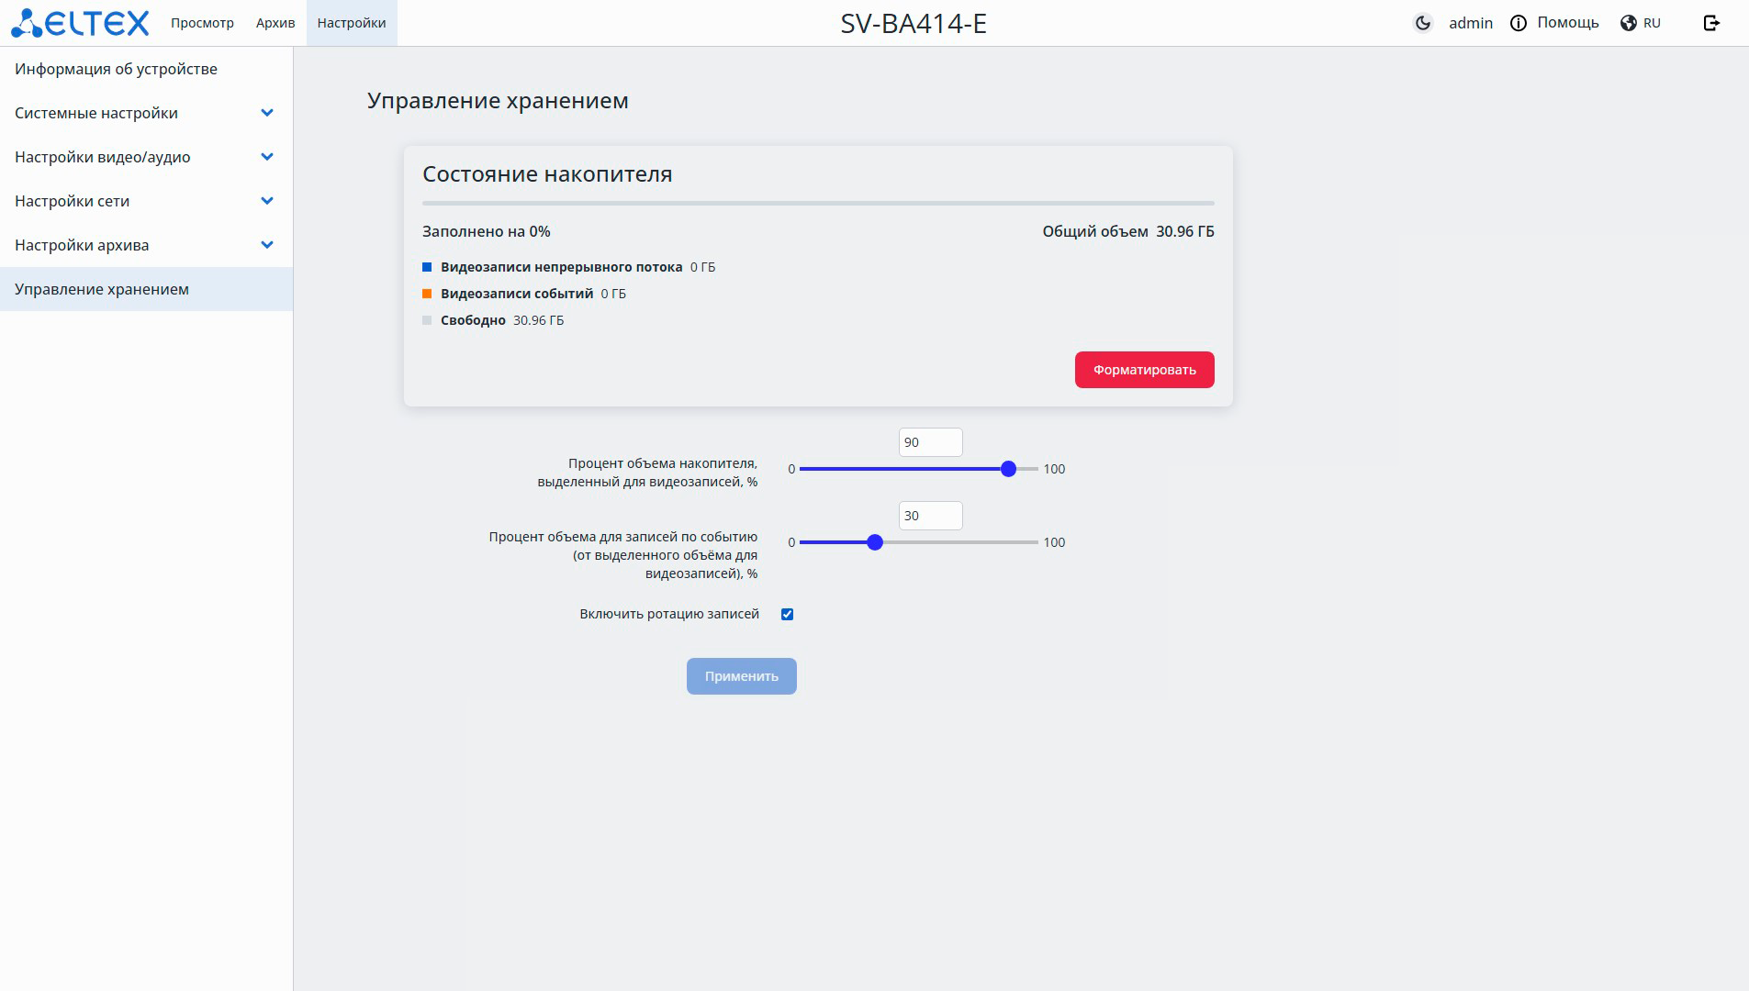Click the globe language icon
Image resolution: width=1749 pixels, height=991 pixels.
click(1629, 23)
